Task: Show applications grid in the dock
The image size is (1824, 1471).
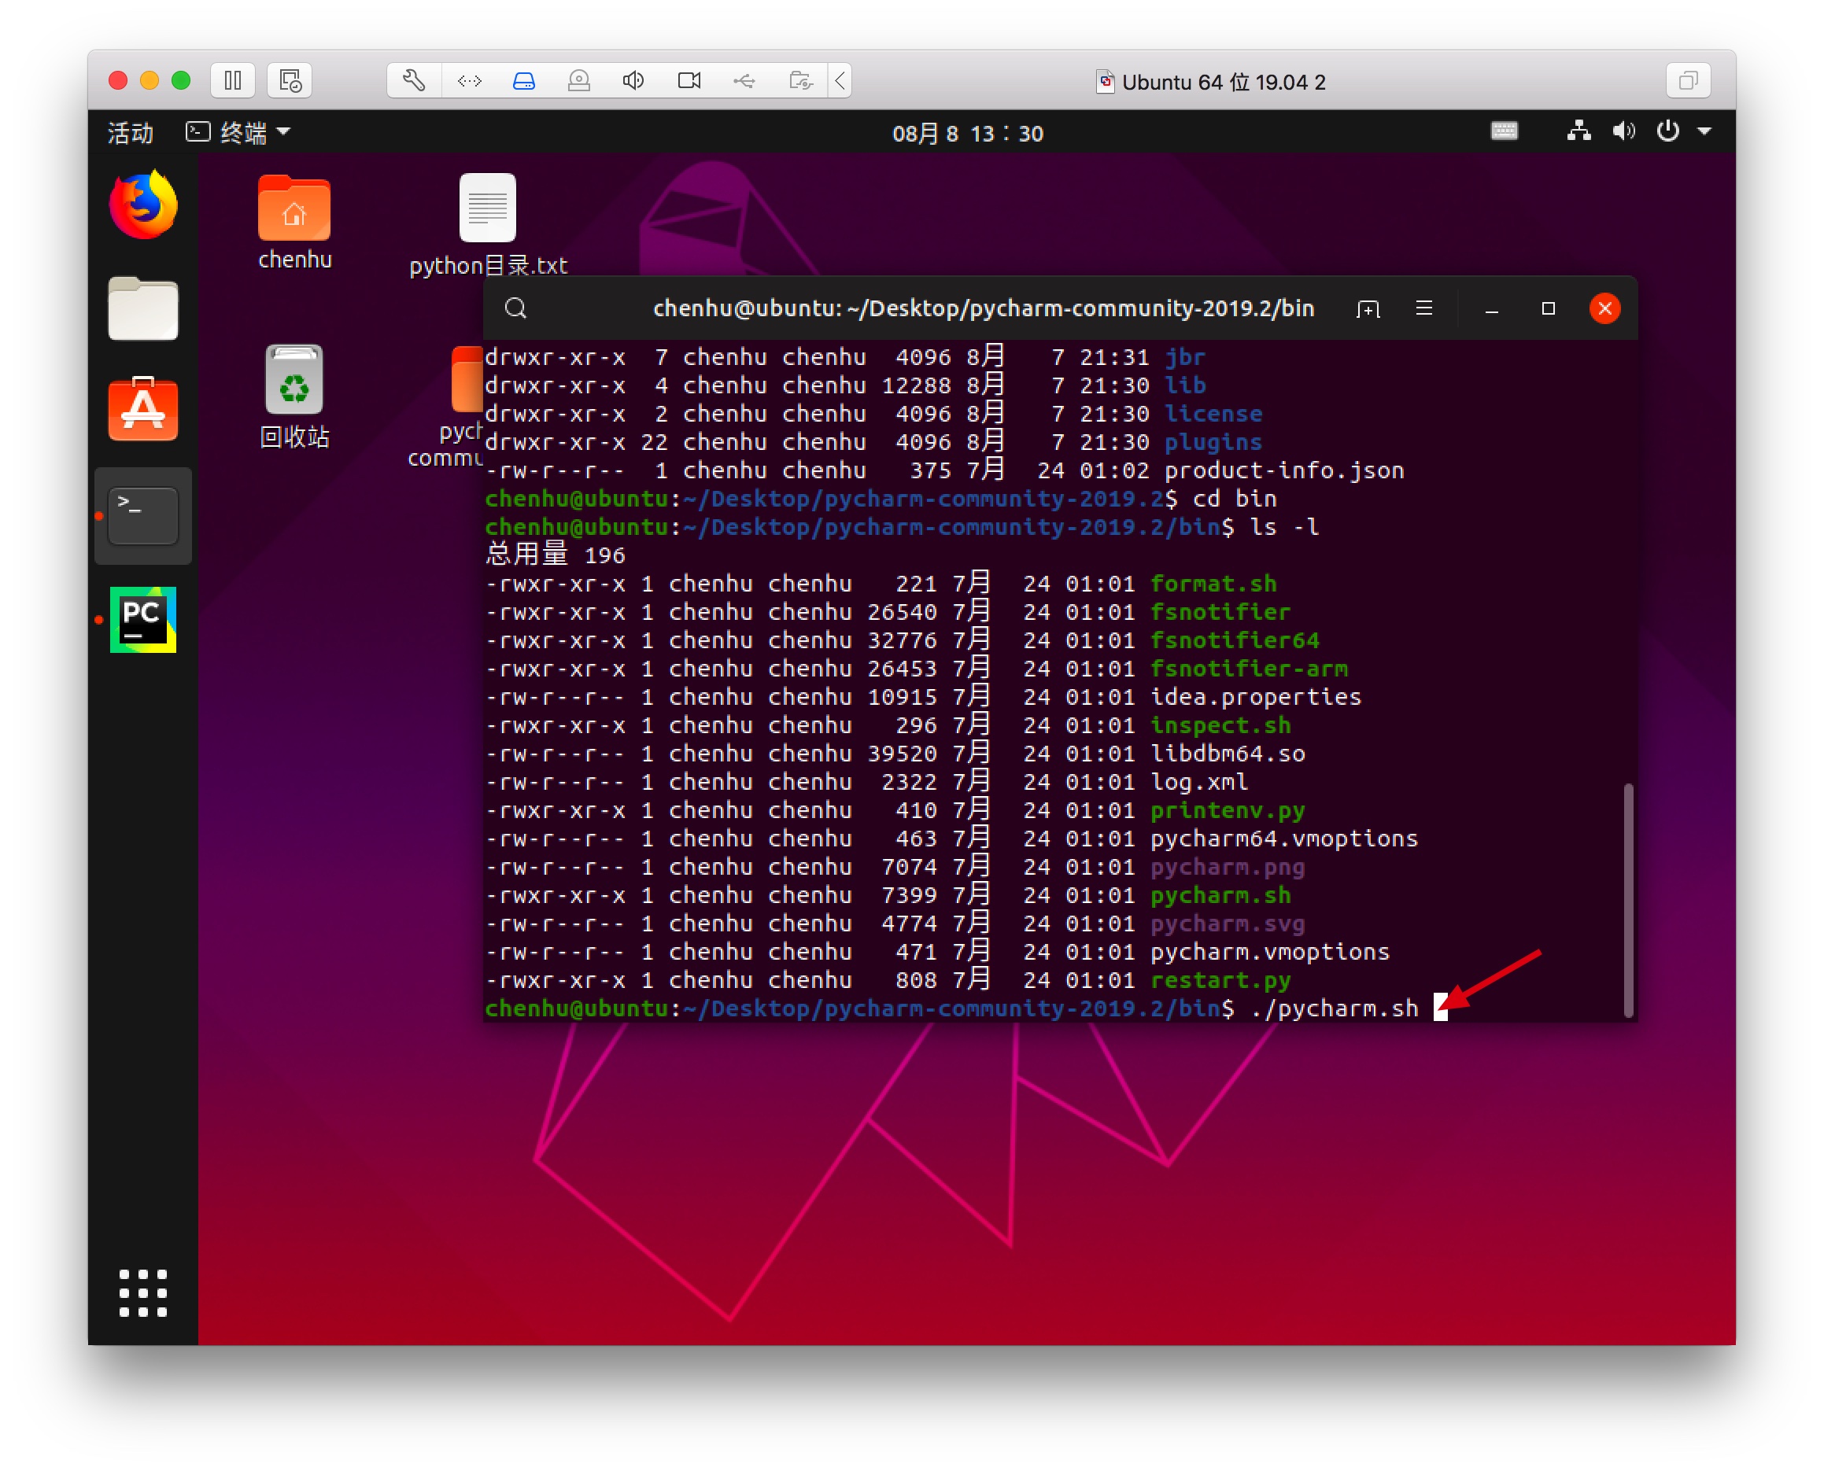Action: pos(143,1293)
